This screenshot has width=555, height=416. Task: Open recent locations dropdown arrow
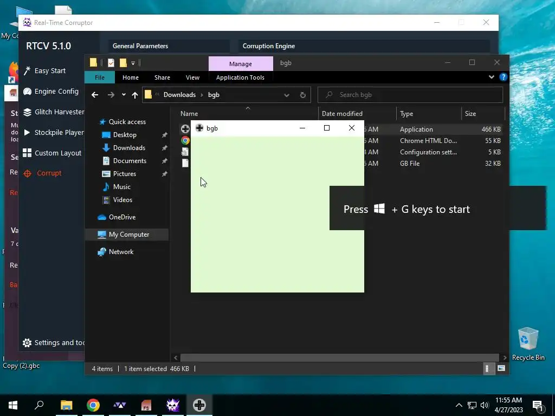(x=124, y=95)
